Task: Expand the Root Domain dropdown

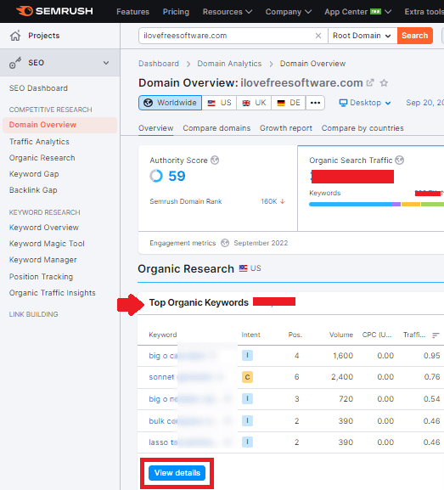Action: pyautogui.click(x=363, y=36)
